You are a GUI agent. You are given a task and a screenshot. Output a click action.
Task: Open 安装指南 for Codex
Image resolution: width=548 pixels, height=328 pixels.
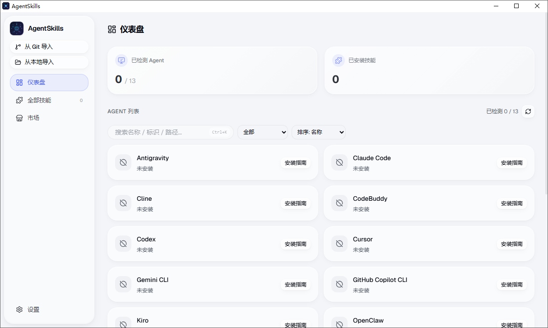(295, 244)
